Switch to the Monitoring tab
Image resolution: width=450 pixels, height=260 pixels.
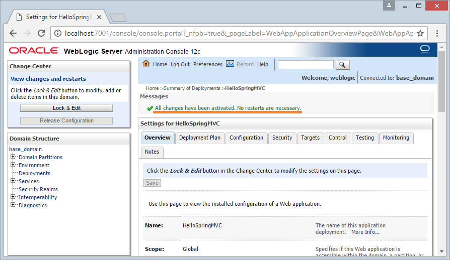tap(396, 138)
